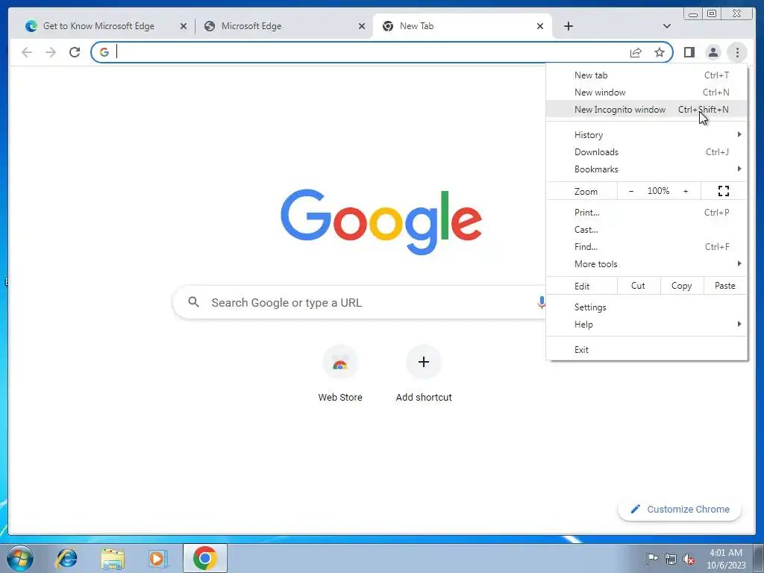
Task: Click the 100% zoom value
Action: click(658, 191)
